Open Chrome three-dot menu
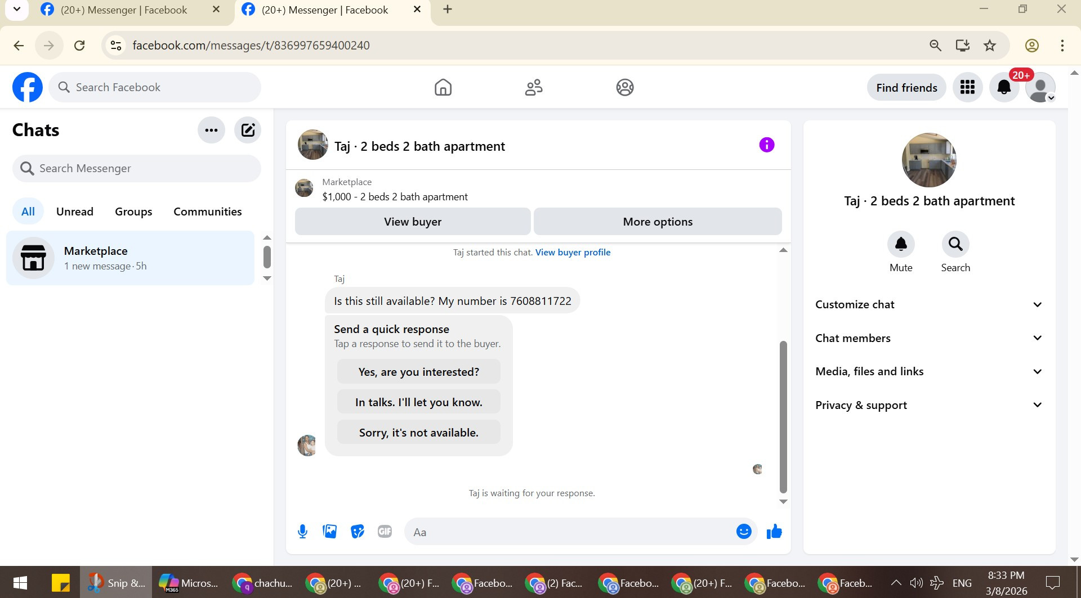 tap(1062, 46)
